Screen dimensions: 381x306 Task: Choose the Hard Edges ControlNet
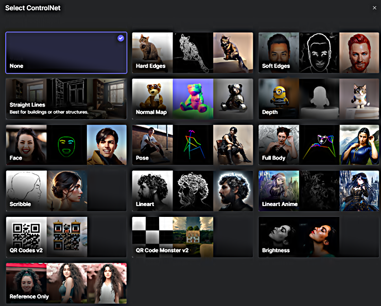click(193, 53)
